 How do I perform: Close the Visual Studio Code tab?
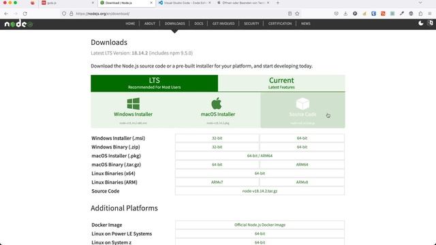click(210, 3)
